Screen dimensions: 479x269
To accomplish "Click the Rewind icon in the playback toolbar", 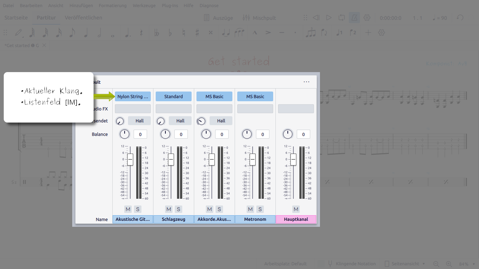I will (x=316, y=18).
